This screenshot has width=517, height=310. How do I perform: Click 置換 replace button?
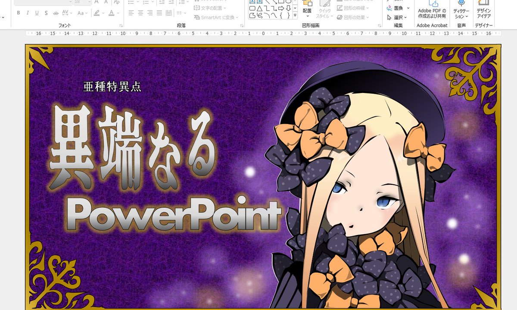tap(395, 8)
